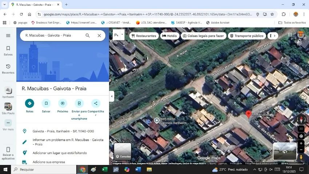Screen dimensions: 309x174
Task: Show more category chips arrow
Action: [x=274, y=36]
